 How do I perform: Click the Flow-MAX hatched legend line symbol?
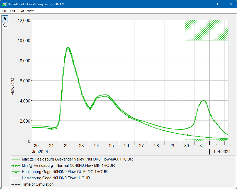16,159
